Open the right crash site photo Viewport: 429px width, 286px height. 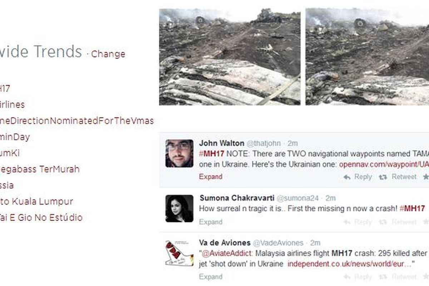click(367, 56)
